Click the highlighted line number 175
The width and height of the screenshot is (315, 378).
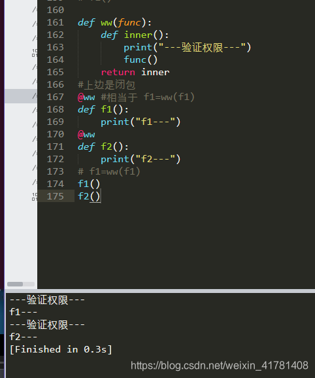pos(56,196)
